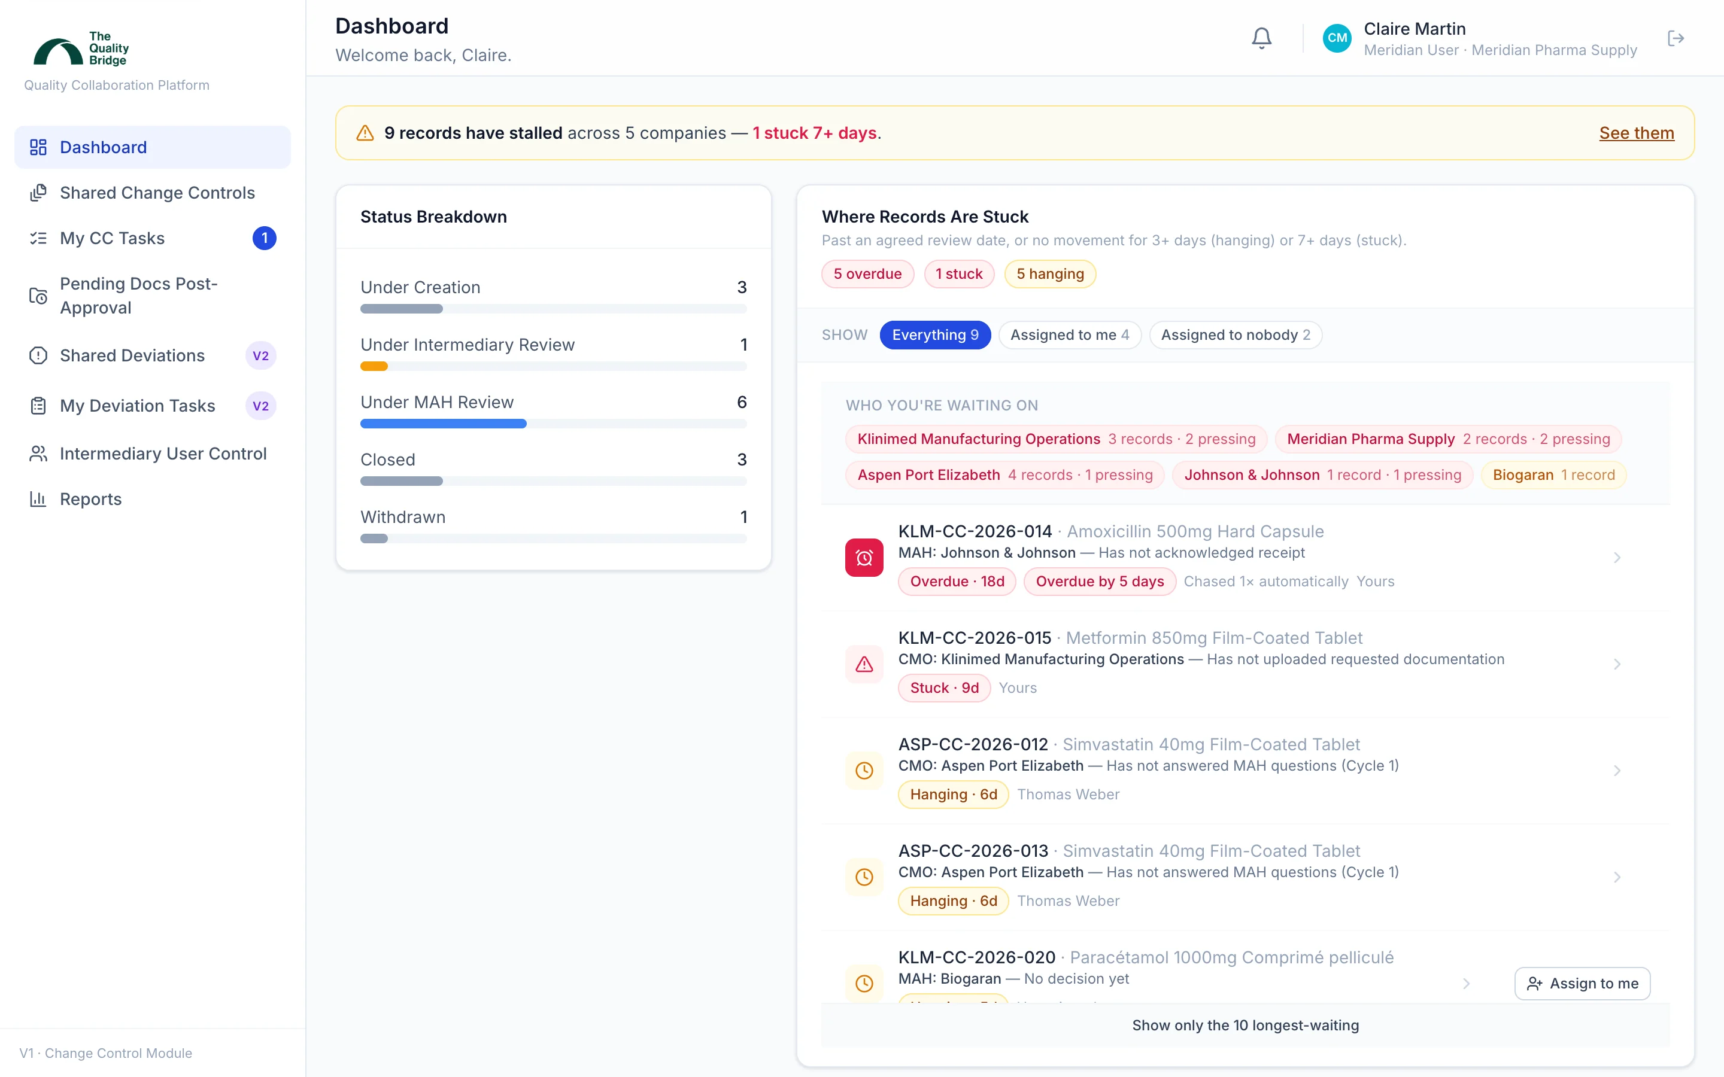Open Reports in sidebar
Screen dimensions: 1724x1077
coord(153,500)
